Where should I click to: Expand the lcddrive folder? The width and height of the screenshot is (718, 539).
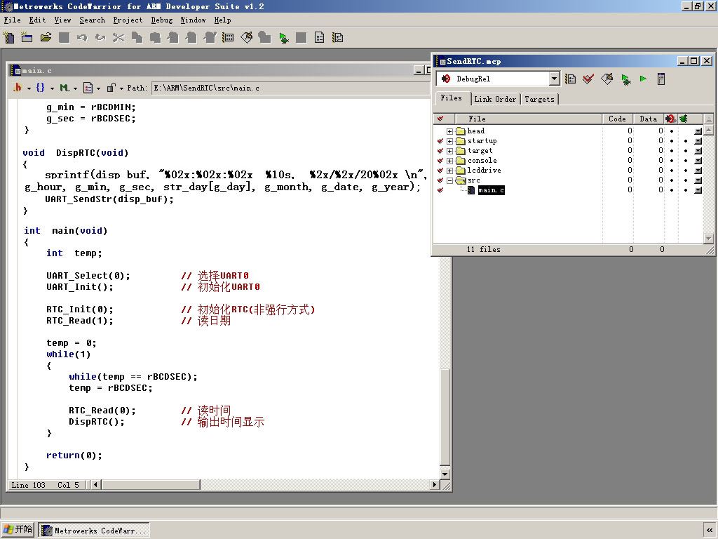pyautogui.click(x=449, y=171)
